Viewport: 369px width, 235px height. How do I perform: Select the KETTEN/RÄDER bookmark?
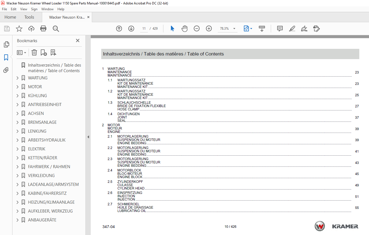(x=42, y=158)
